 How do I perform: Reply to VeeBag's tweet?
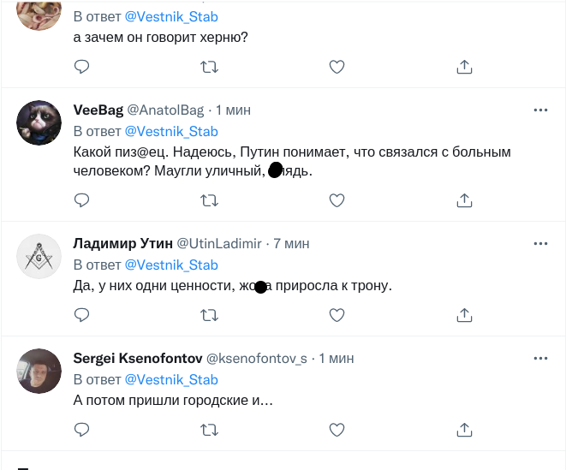(x=82, y=200)
